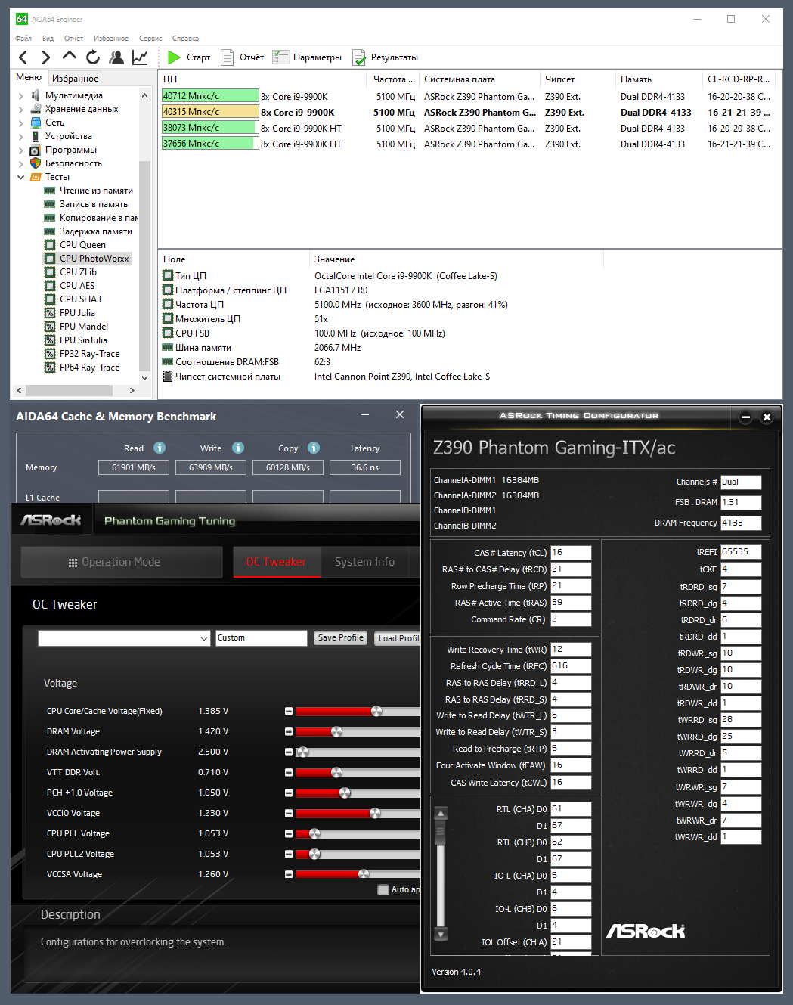Expand the Безопасность tree node

tap(20, 164)
